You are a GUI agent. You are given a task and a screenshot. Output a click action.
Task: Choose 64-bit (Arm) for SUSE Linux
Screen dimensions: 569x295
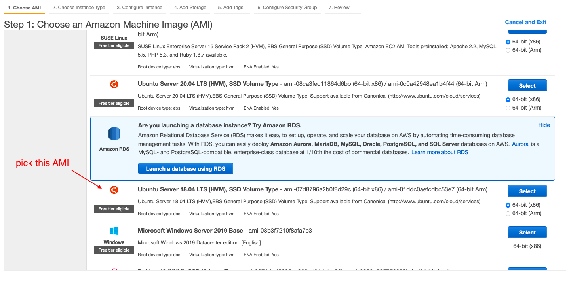(x=508, y=50)
